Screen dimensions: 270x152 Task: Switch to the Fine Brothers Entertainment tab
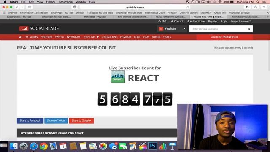click(133, 17)
